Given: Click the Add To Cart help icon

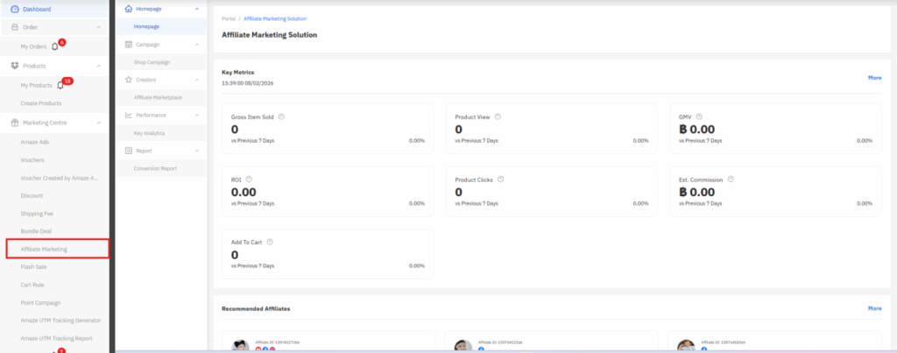Looking at the screenshot, I should 269,243.
